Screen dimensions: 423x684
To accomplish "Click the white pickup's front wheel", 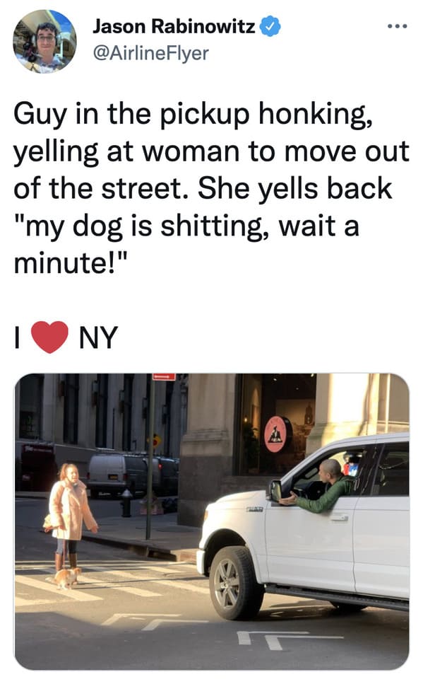I will coord(235,583).
